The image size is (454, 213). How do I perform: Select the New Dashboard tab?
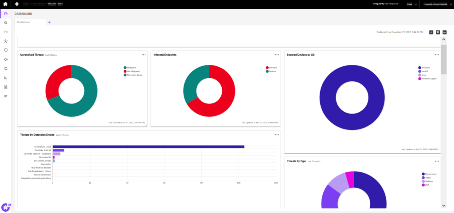pyautogui.click(x=30, y=22)
